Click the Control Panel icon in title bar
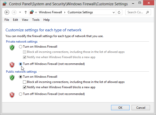The width and height of the screenshot is (156, 115). pyautogui.click(x=4, y=4)
